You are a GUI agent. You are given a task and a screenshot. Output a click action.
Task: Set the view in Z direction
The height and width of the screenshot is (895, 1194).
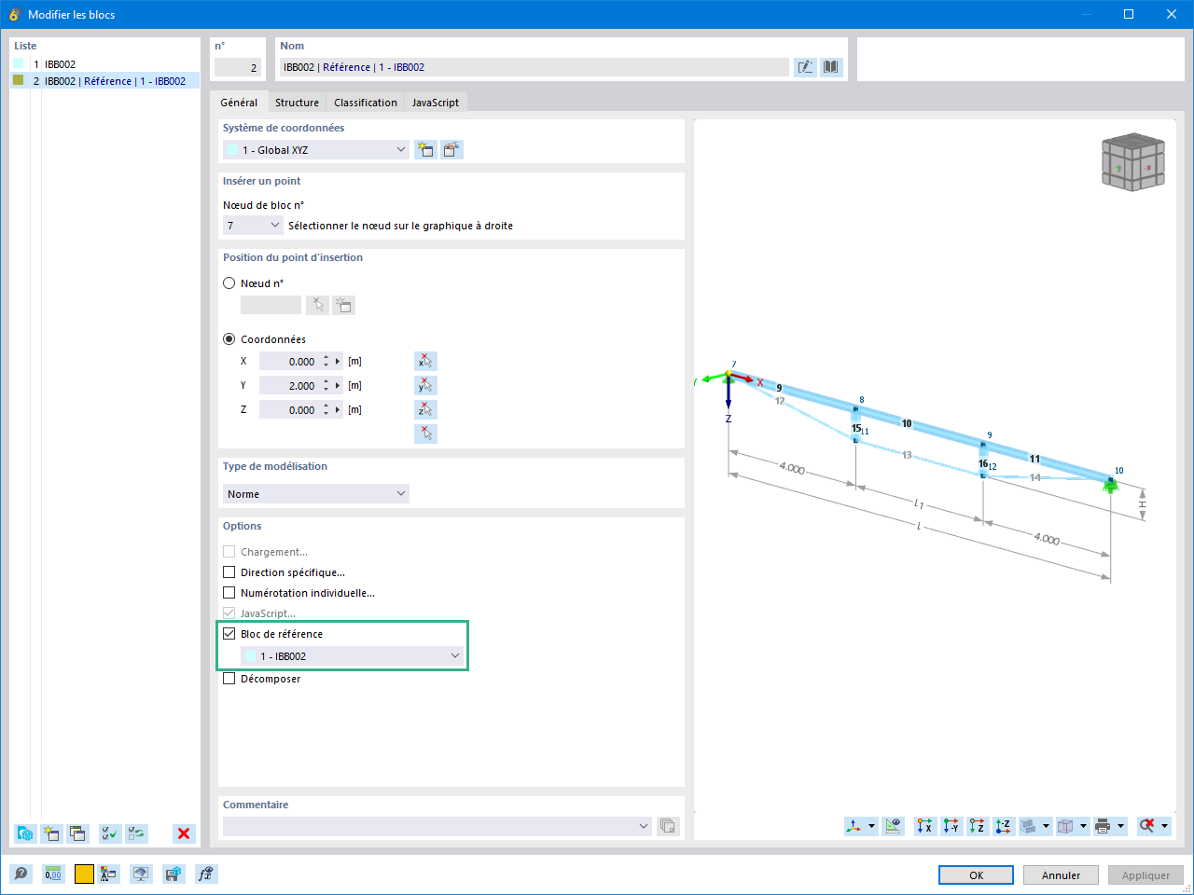point(978,826)
